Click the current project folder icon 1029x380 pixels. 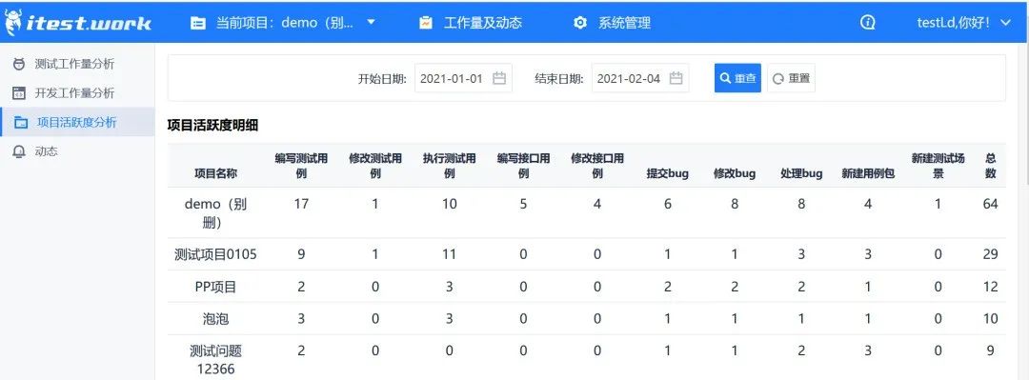tap(197, 23)
